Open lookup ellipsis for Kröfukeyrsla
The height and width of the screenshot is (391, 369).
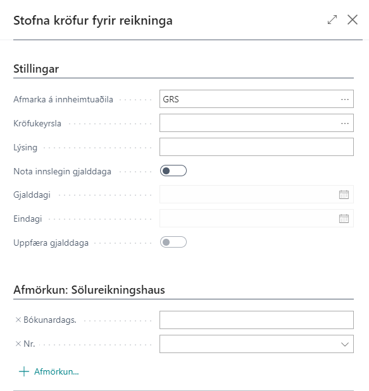coord(345,123)
